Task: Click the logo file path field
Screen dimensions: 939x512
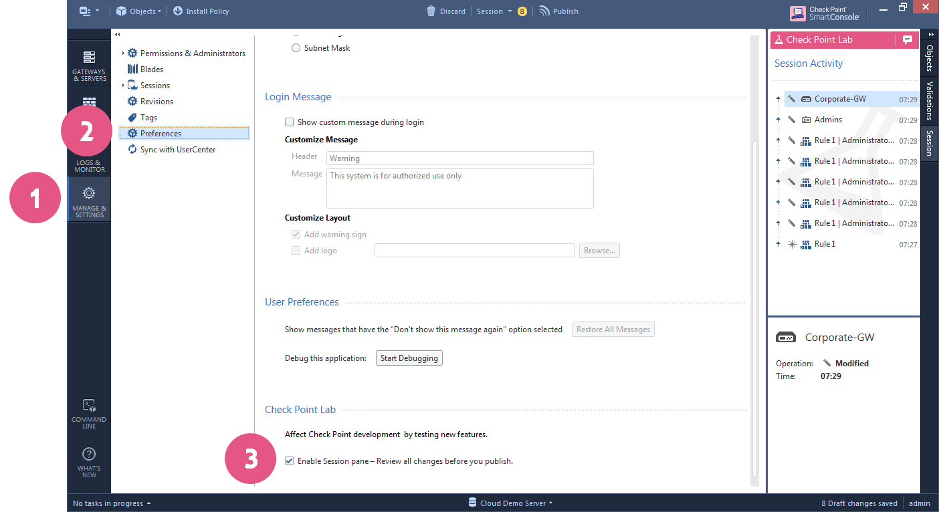Action: tap(475, 251)
